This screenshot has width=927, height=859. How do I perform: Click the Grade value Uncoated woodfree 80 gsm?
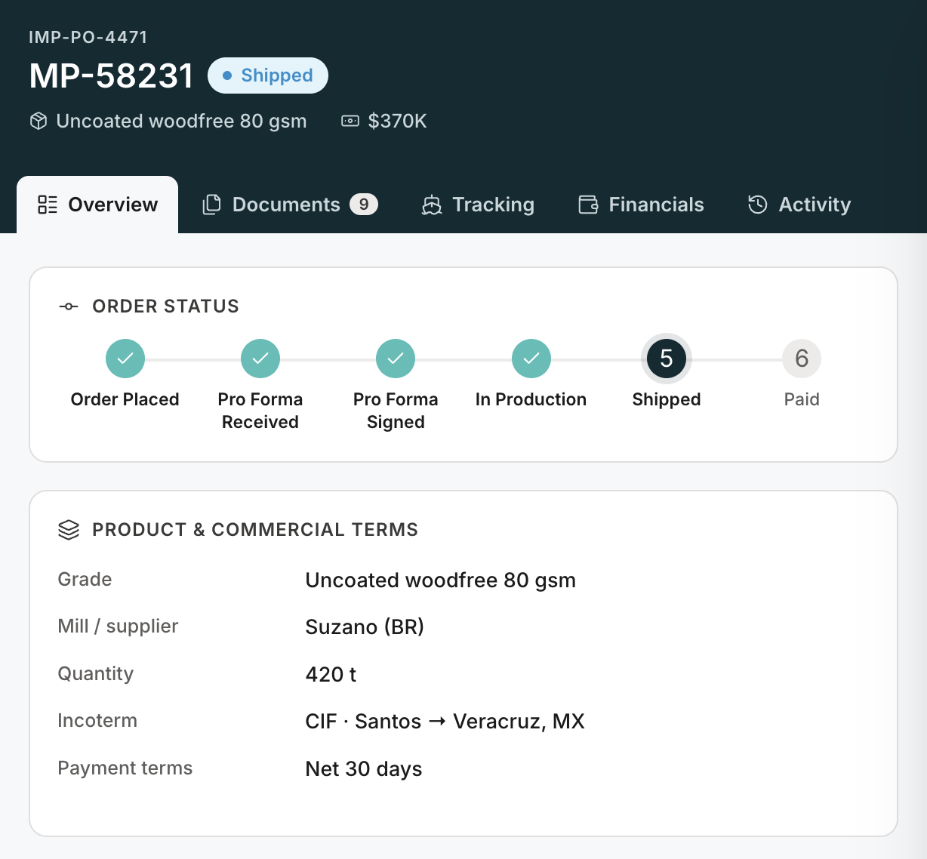441,580
